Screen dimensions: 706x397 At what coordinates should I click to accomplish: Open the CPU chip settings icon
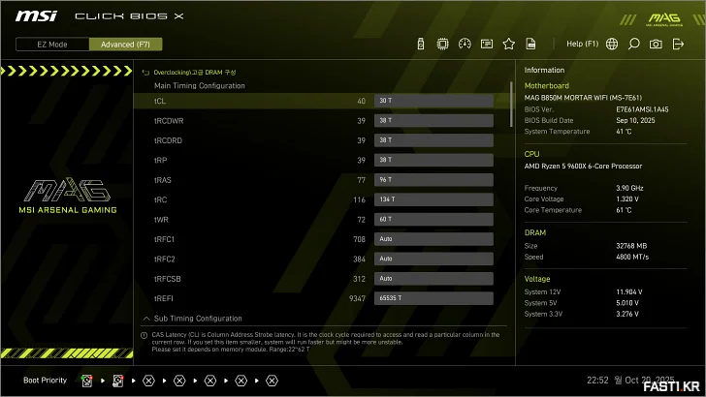(x=442, y=45)
